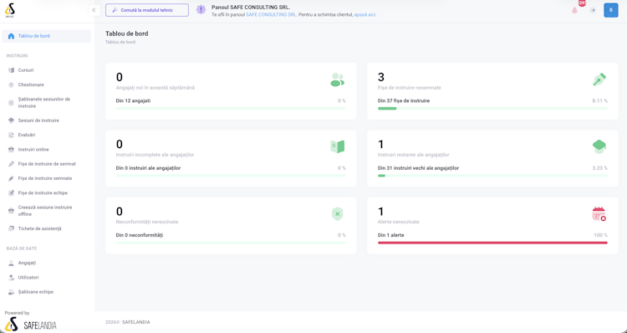Click the 'Instruiri online' sidebar icon
Screen dimensions: 627x333
coord(11,149)
